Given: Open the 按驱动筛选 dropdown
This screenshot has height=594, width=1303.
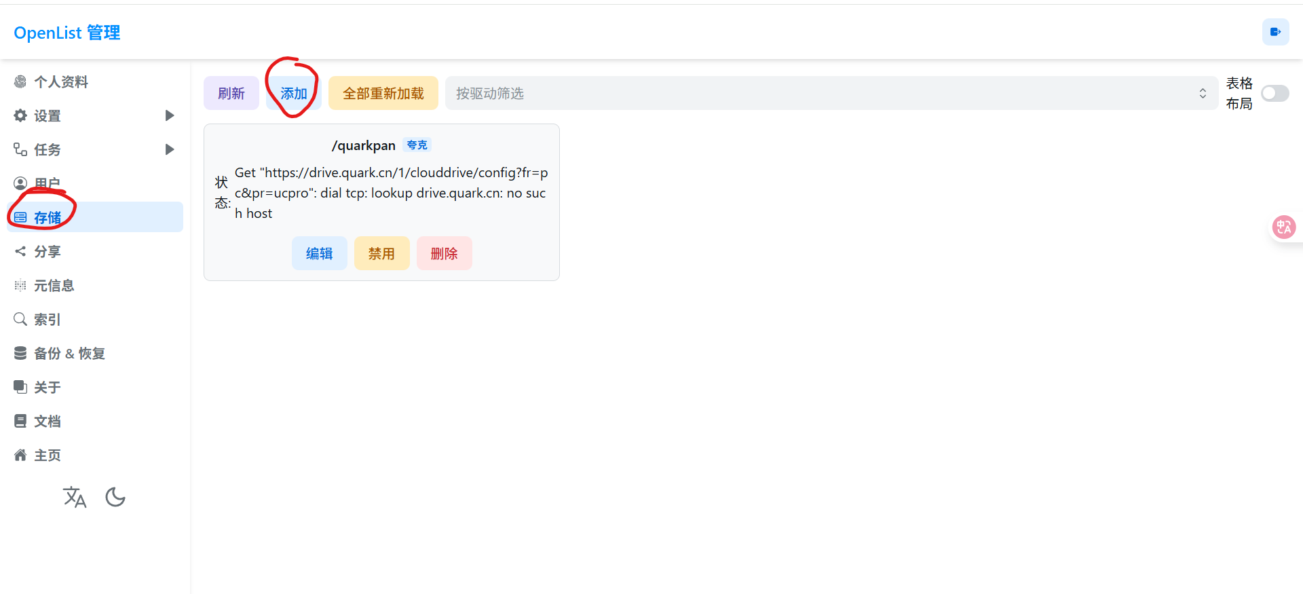Looking at the screenshot, I should click(x=831, y=93).
